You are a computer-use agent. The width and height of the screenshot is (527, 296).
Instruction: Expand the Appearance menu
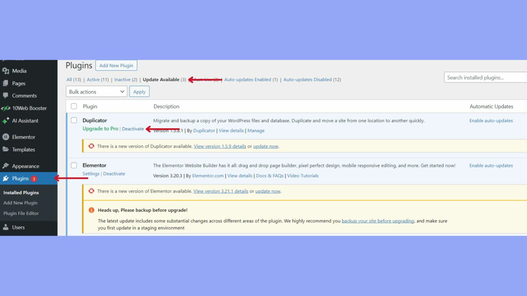[26, 165]
